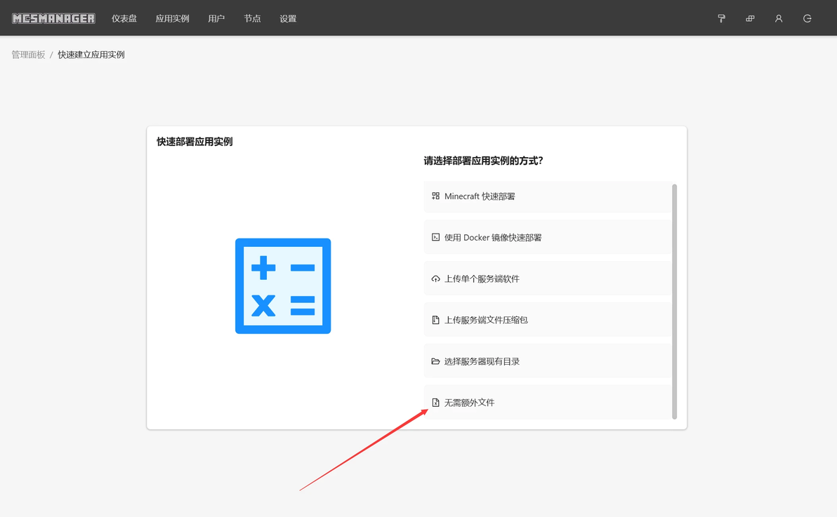837x517 pixels.
Task: Click the Docker terminal icon
Action: click(435, 237)
